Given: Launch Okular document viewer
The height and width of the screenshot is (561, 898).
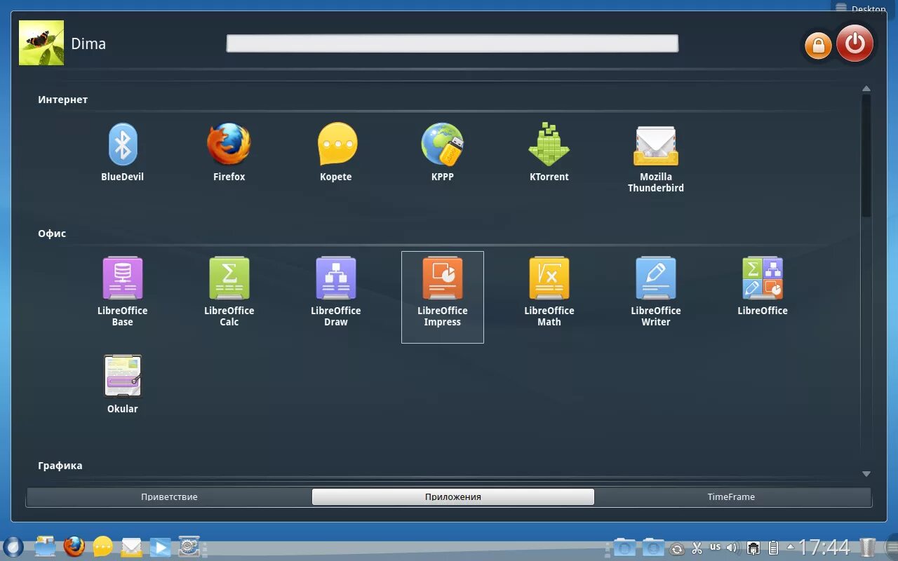Looking at the screenshot, I should tap(123, 384).
